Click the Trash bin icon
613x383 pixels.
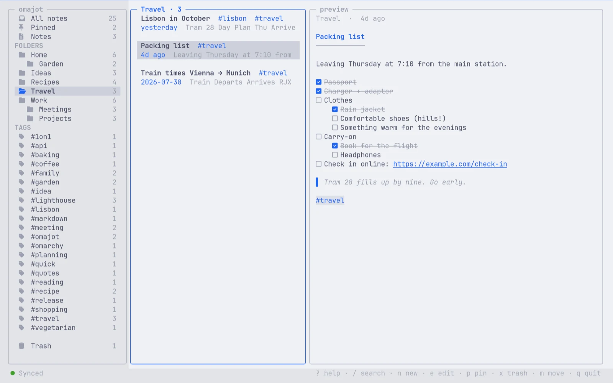pos(21,346)
